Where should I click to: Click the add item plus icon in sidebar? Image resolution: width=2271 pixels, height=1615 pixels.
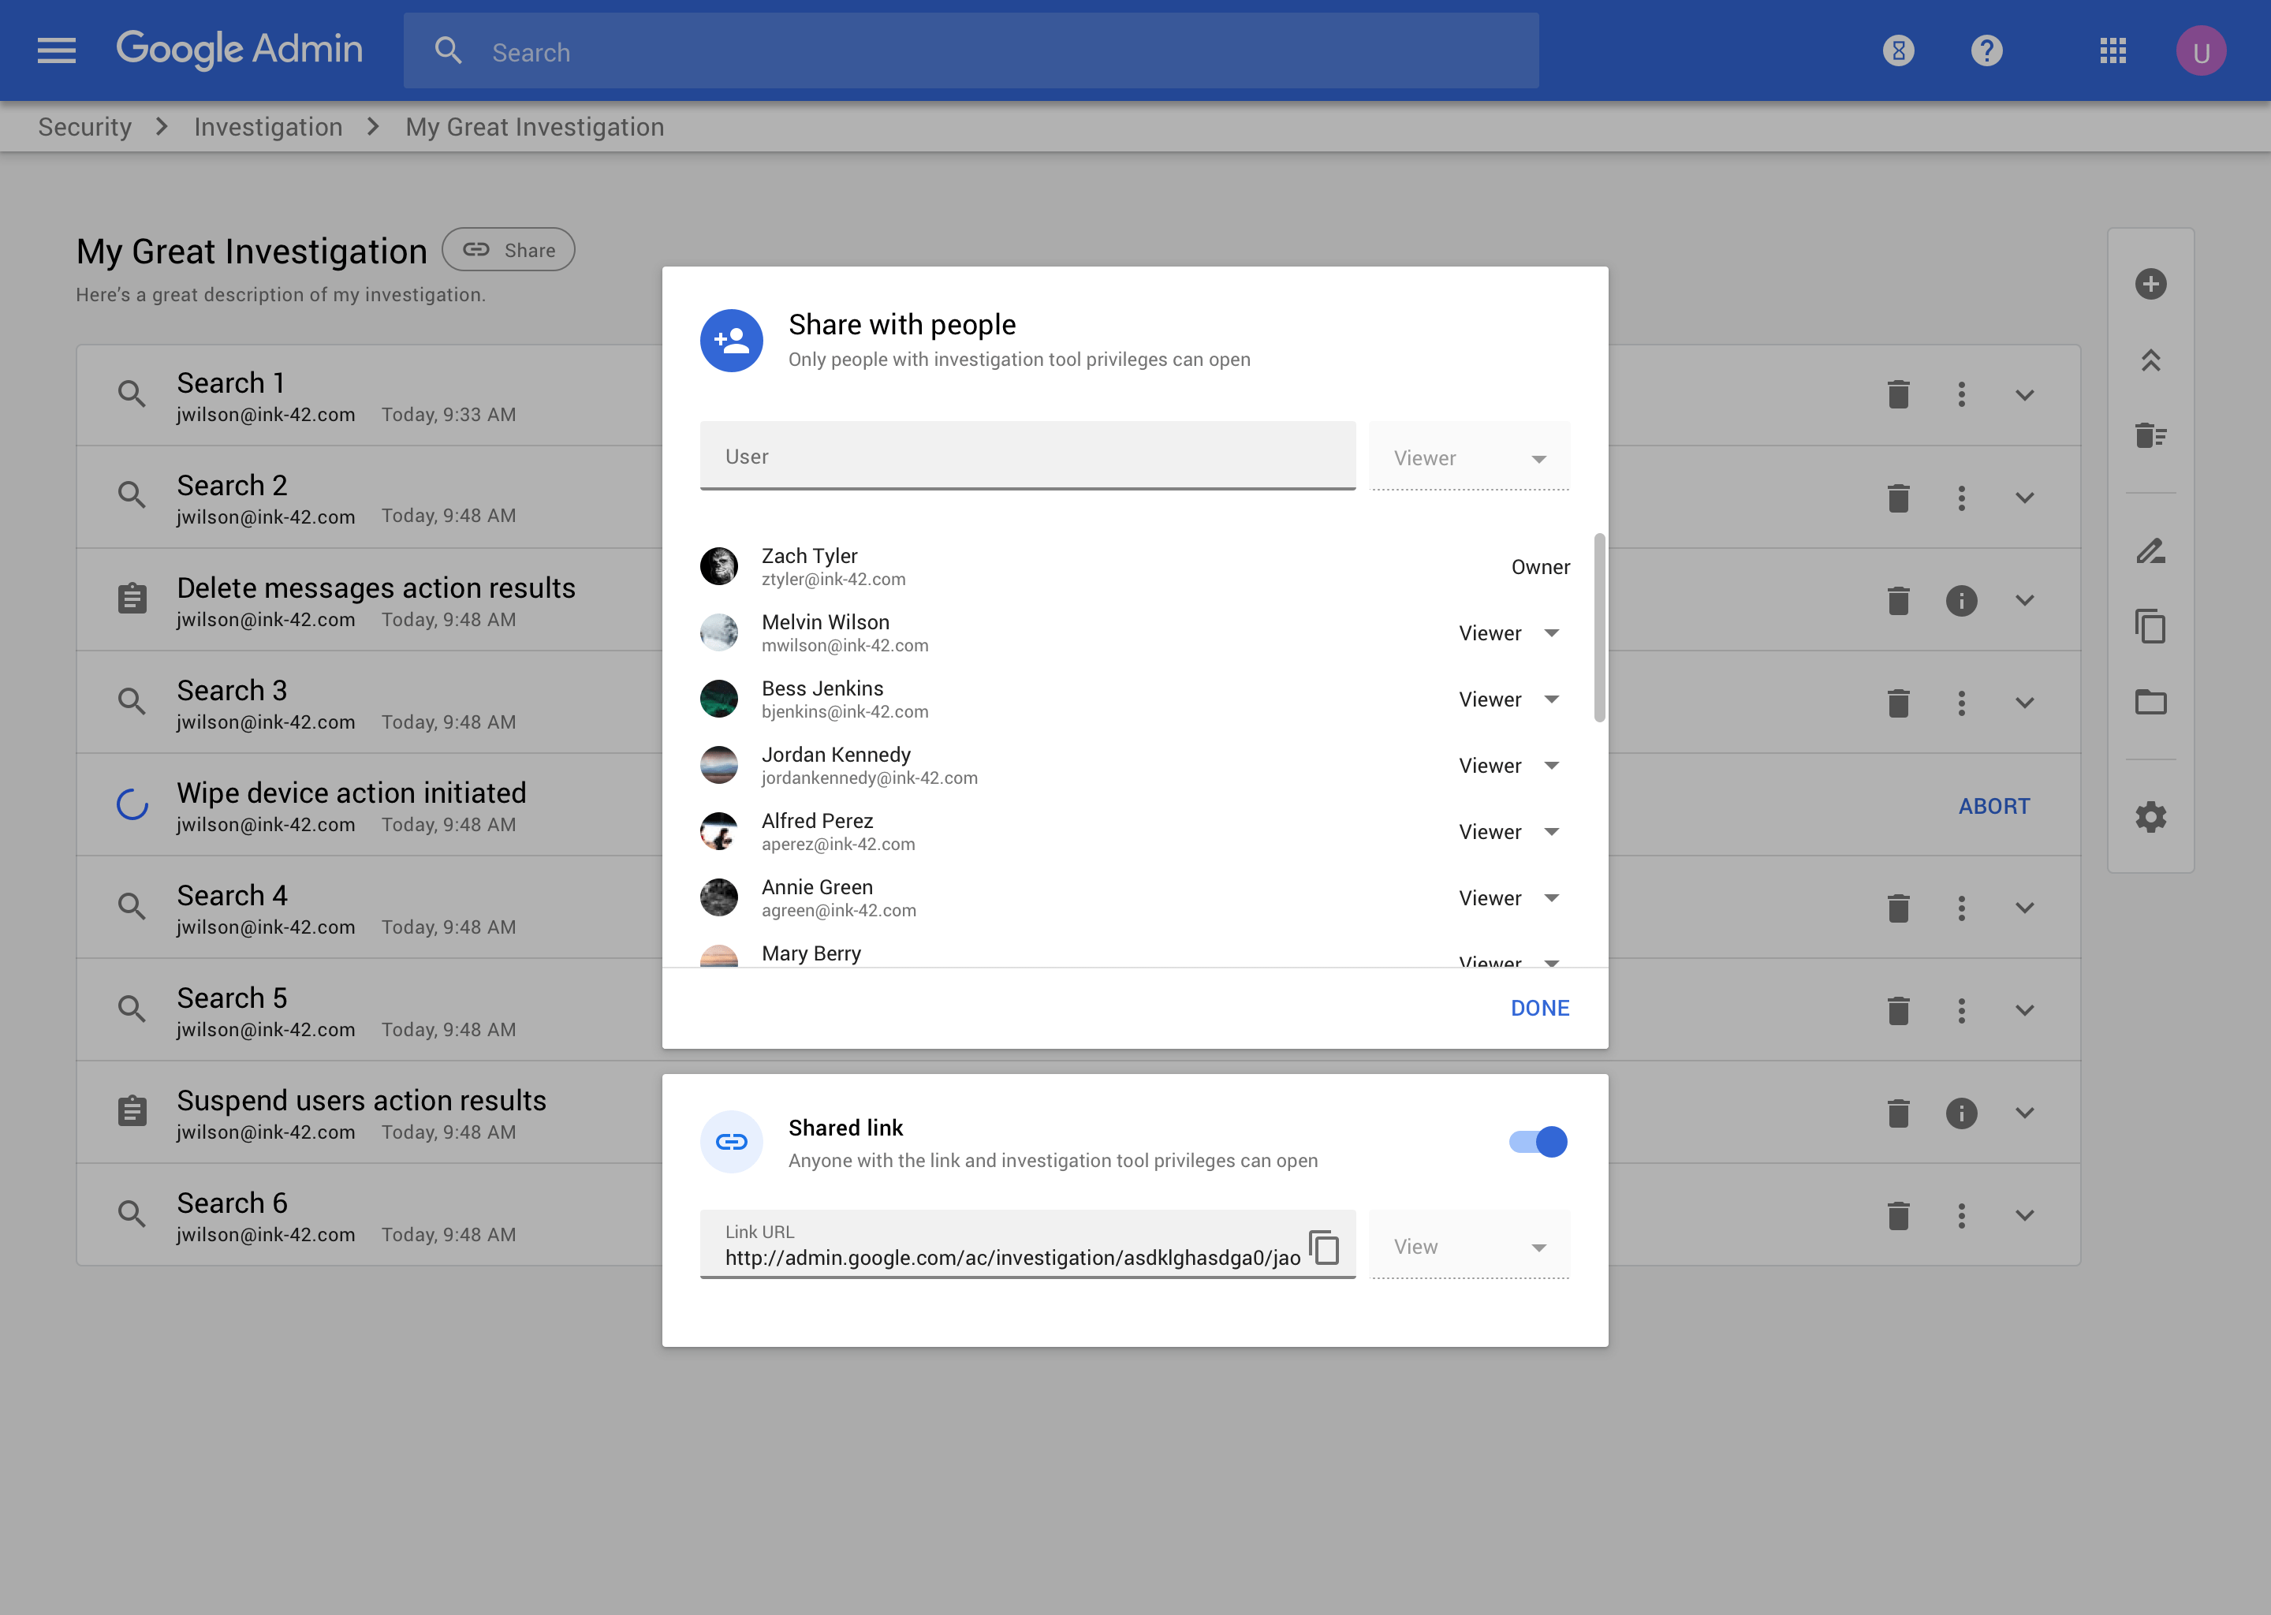(x=2150, y=285)
